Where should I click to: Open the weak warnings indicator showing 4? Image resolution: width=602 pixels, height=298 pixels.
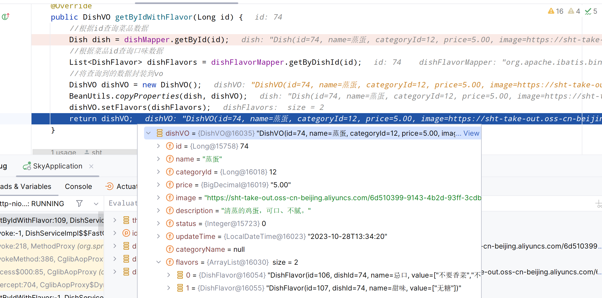(574, 11)
